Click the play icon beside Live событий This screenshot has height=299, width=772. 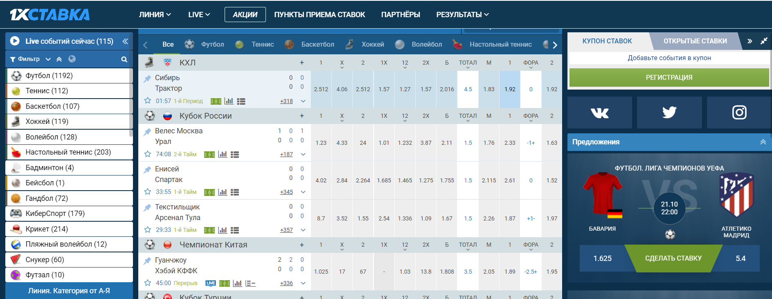click(x=15, y=41)
